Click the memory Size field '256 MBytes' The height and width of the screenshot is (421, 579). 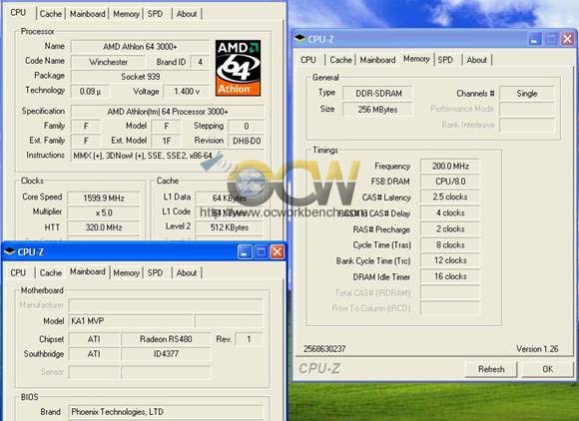[378, 110]
